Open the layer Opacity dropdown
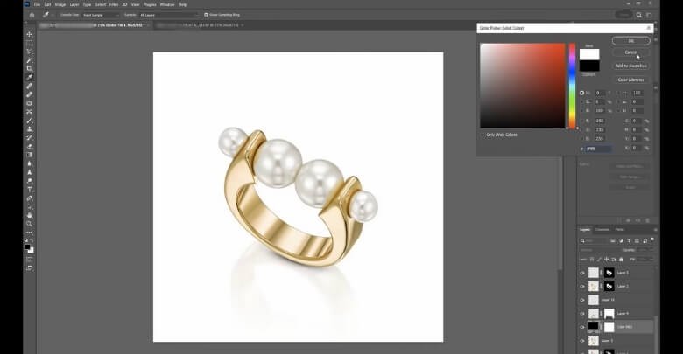The width and height of the screenshot is (683, 354). click(x=645, y=250)
